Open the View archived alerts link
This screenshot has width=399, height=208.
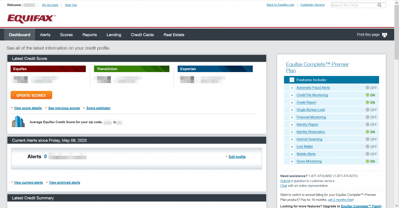(64, 183)
